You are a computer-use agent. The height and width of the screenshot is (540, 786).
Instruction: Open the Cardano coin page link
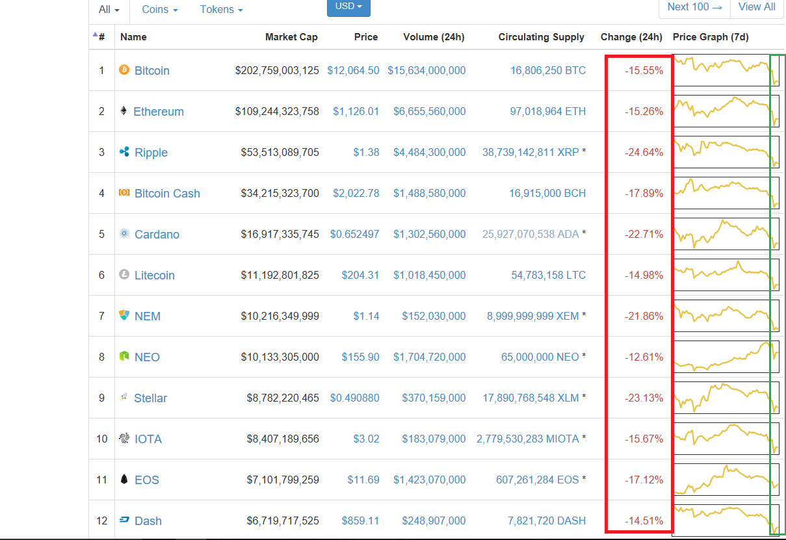click(x=157, y=235)
